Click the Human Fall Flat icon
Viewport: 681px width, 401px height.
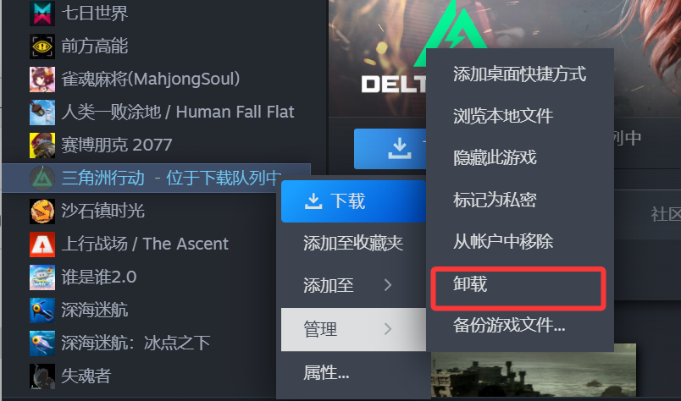click(x=42, y=113)
